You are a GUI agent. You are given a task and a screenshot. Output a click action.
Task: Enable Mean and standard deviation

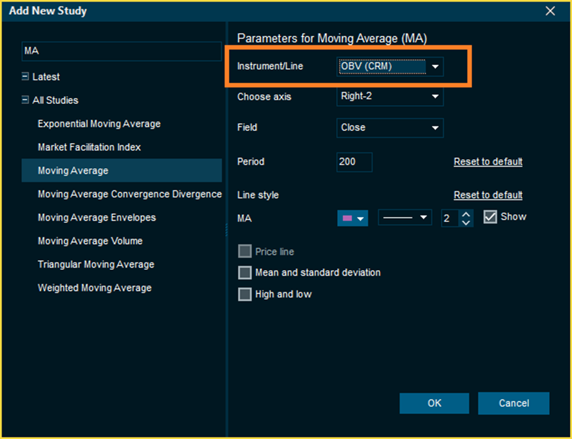click(245, 273)
